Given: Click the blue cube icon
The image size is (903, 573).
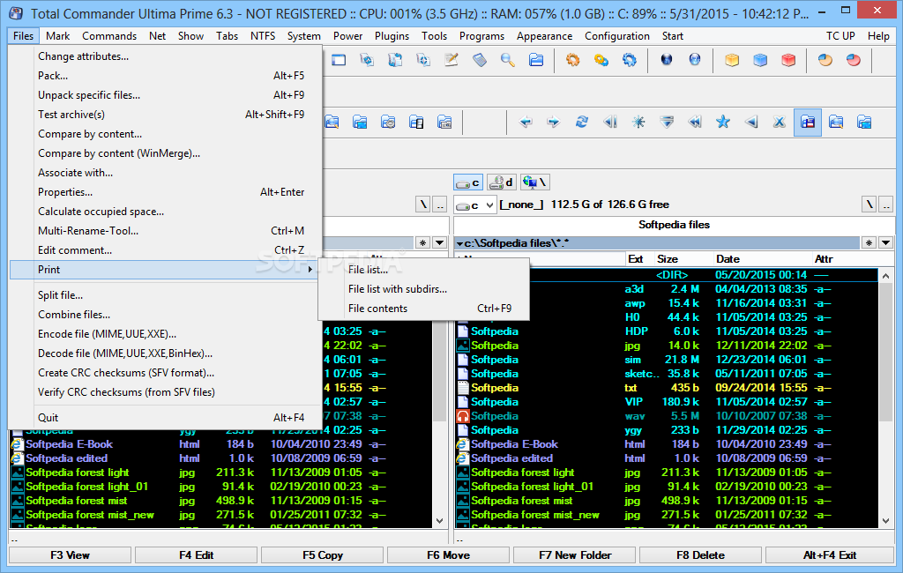Looking at the screenshot, I should tap(760, 60).
